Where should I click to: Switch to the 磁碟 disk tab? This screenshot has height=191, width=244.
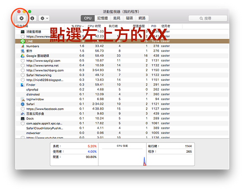click(x=129, y=18)
